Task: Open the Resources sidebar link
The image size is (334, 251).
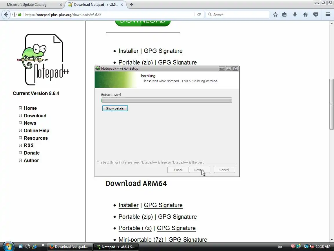Action: 36,138
